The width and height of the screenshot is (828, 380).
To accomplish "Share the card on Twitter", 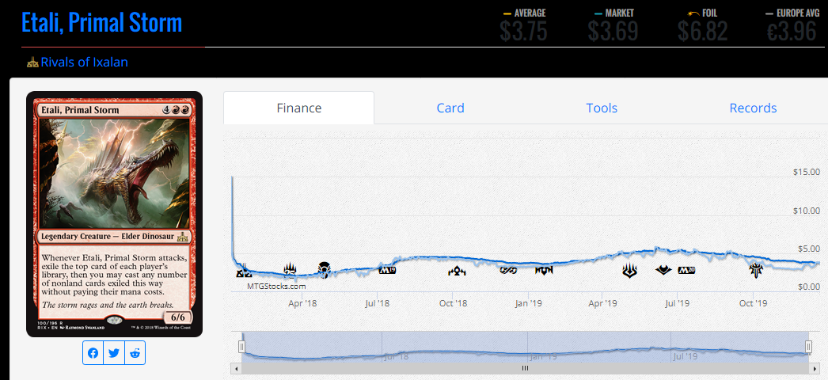I will 114,353.
